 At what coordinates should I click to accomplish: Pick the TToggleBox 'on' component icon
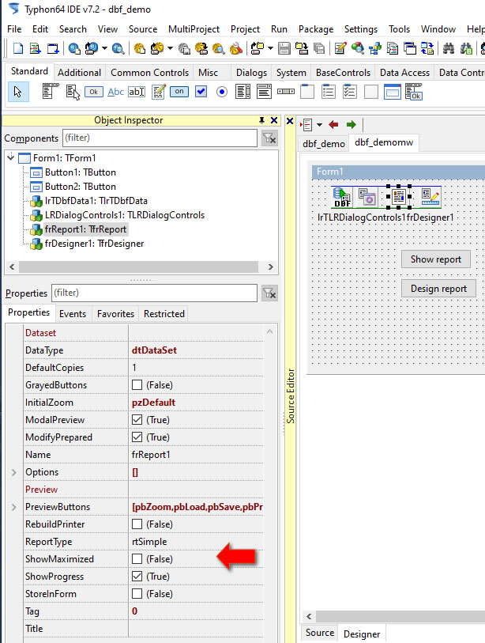179,92
